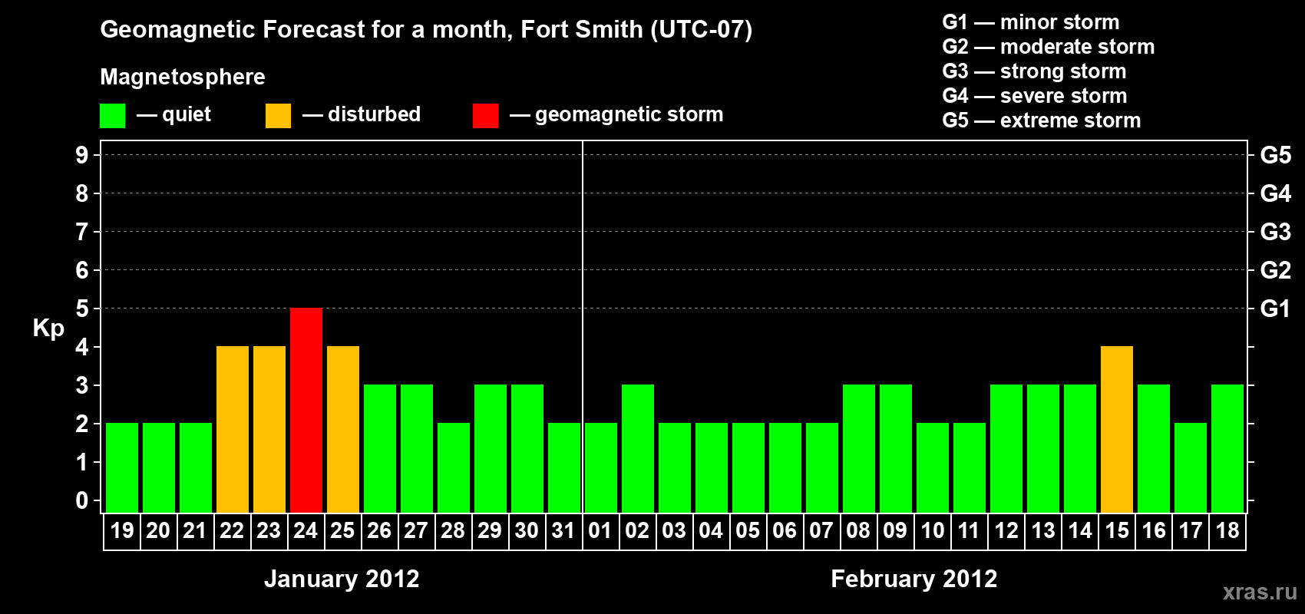Click the '— disturbed' legend text

coord(362,114)
